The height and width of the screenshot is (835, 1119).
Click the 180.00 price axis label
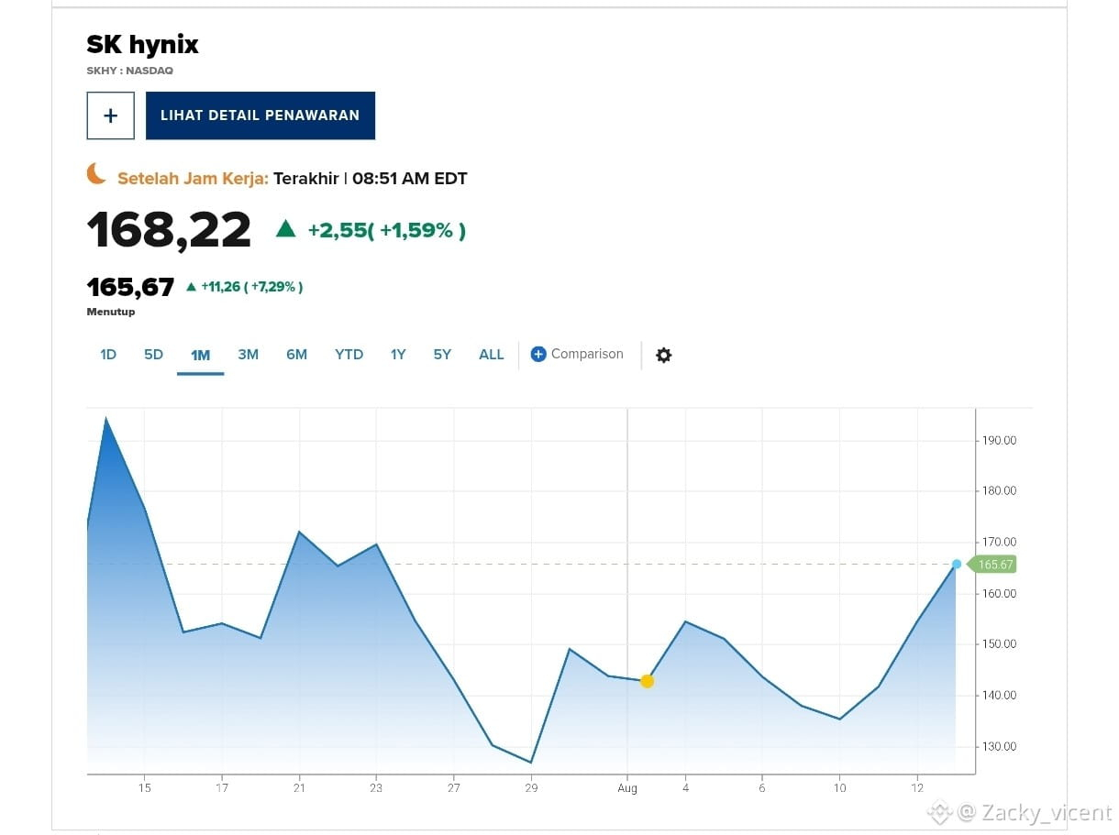pyautogui.click(x=999, y=491)
